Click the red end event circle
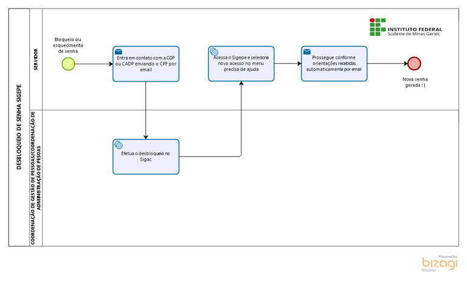467x285 pixels. point(414,64)
